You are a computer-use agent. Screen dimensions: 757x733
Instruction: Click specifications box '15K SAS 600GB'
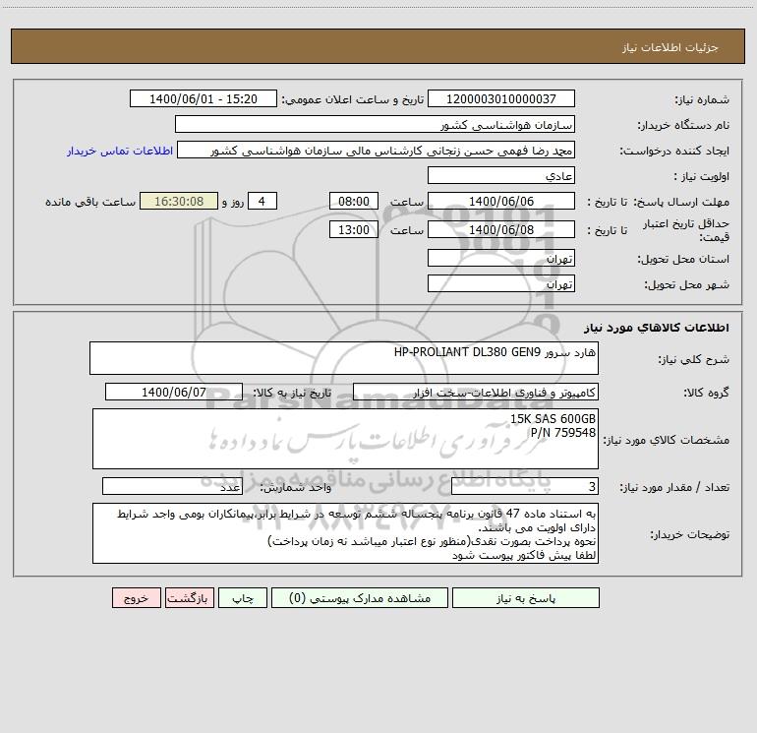[345, 439]
